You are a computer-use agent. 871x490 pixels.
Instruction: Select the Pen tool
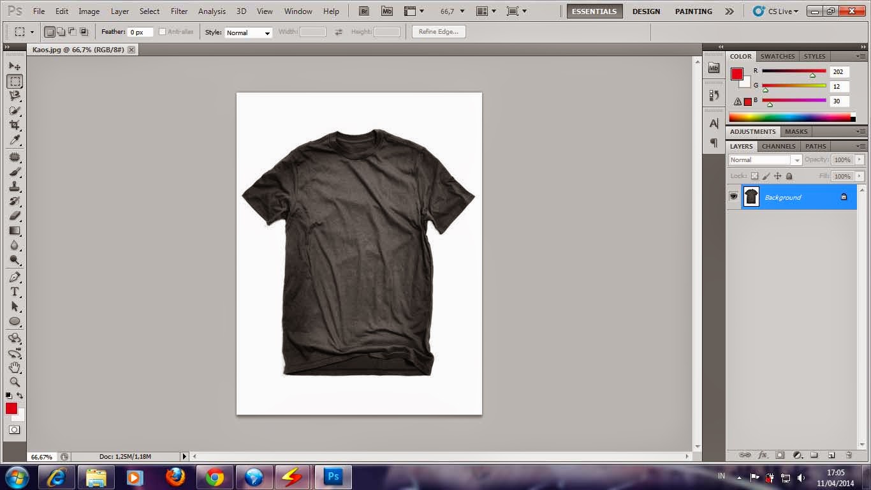pyautogui.click(x=15, y=277)
